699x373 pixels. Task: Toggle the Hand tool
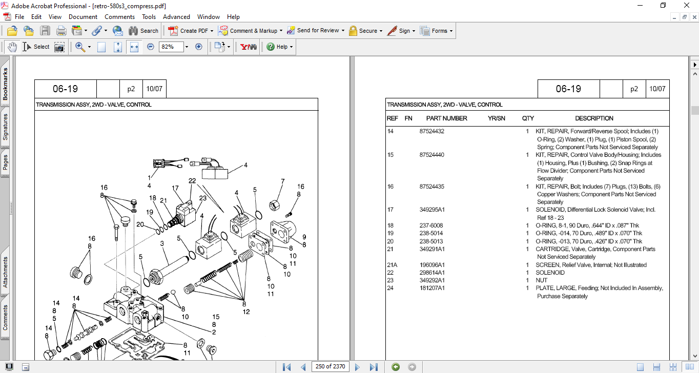[12, 47]
